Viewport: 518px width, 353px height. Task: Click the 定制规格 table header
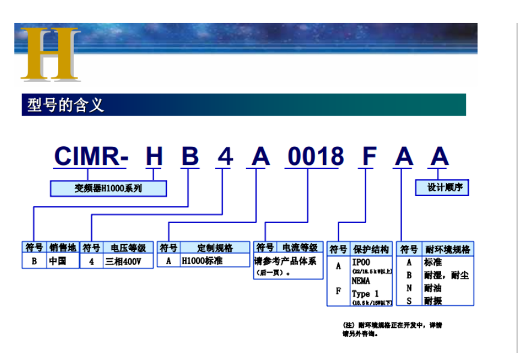tap(214, 248)
